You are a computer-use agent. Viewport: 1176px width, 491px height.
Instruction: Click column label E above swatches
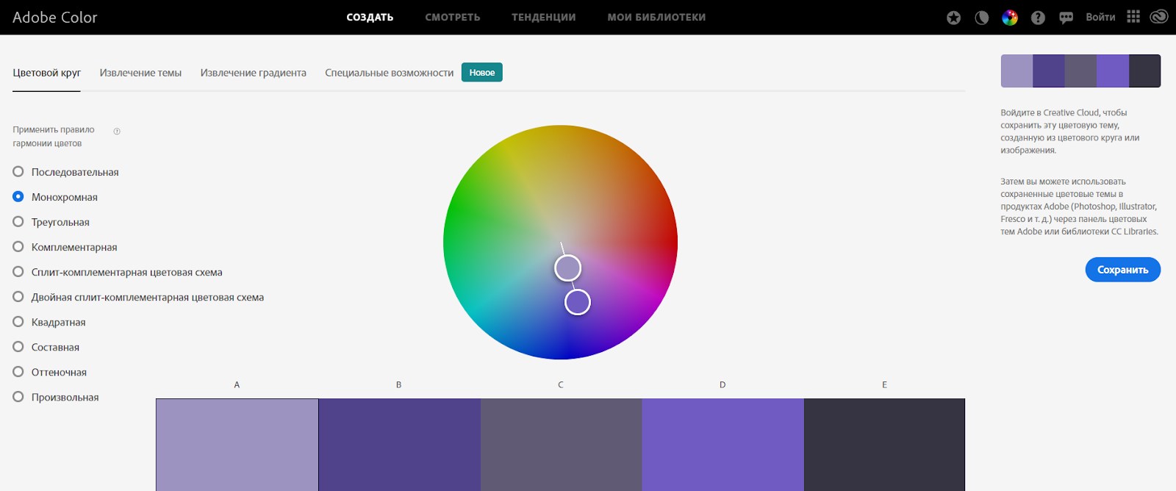pyautogui.click(x=884, y=384)
